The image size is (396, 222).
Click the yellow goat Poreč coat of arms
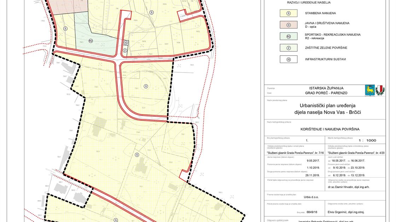[x=370, y=91]
